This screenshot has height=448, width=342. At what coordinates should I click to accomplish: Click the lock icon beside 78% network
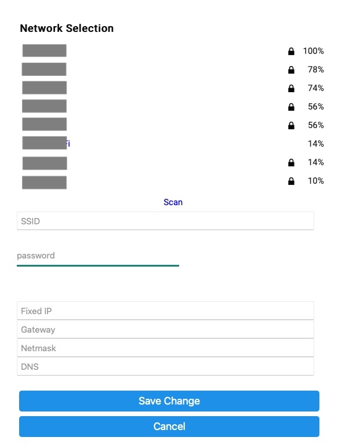(291, 70)
